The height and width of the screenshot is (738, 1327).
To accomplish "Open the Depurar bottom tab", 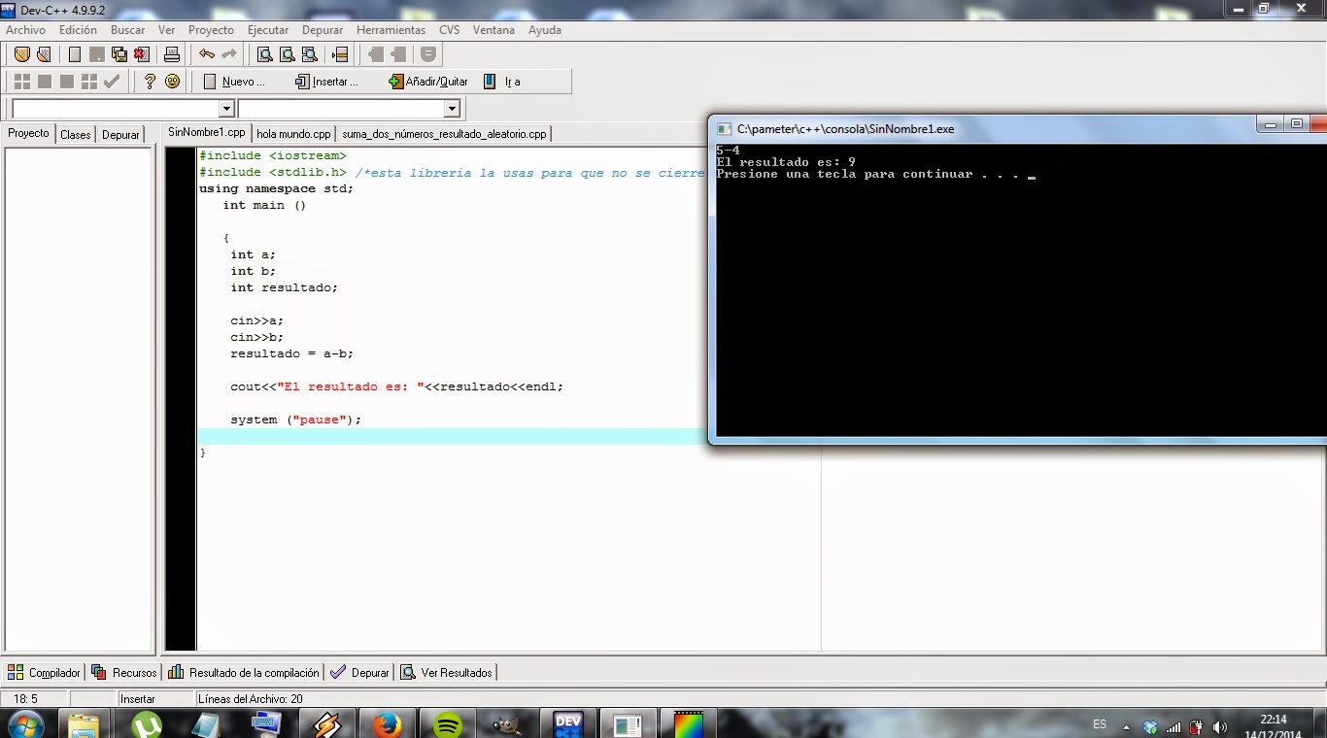I will 359,672.
